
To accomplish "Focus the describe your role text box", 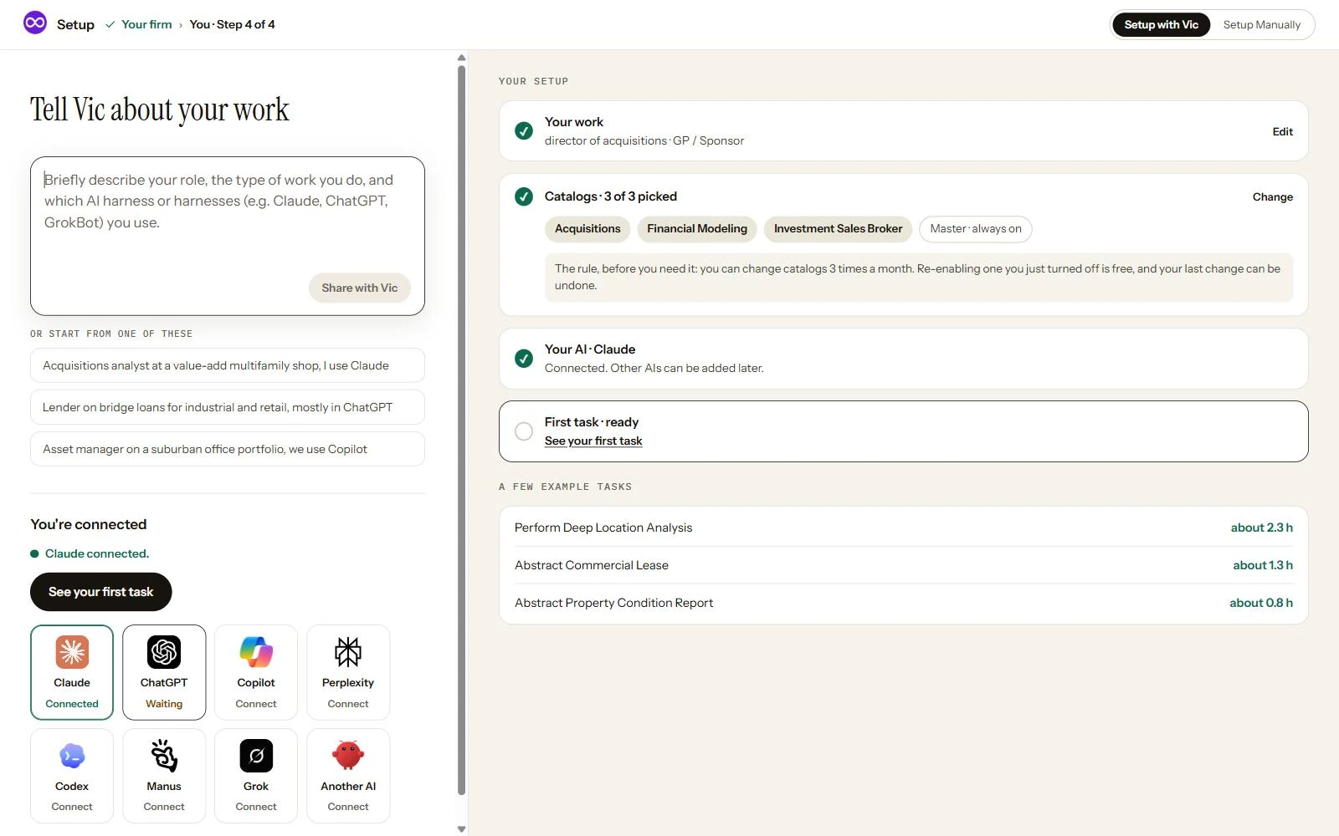I will [228, 236].
